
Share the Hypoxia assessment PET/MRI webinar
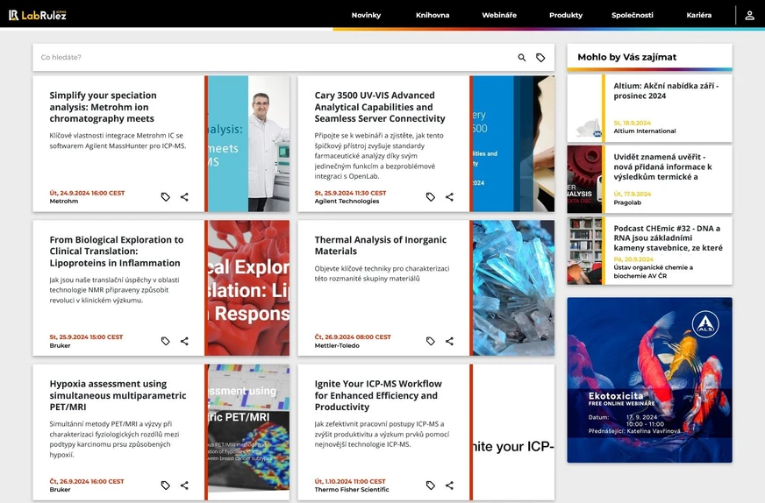184,485
